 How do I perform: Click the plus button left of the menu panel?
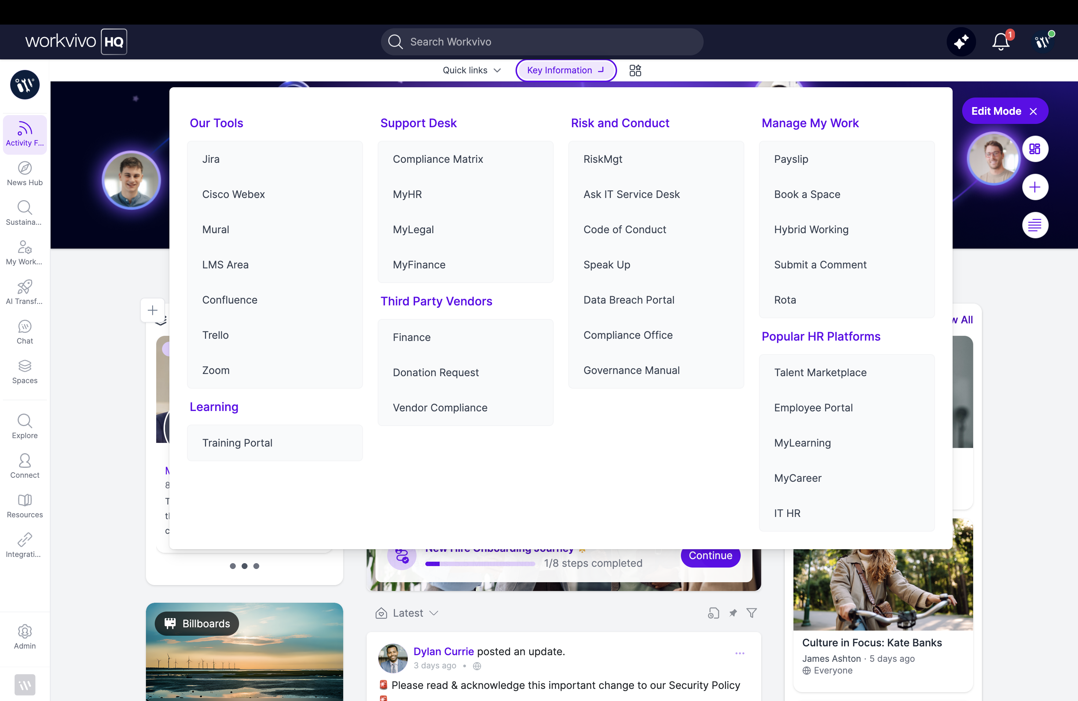(x=153, y=310)
